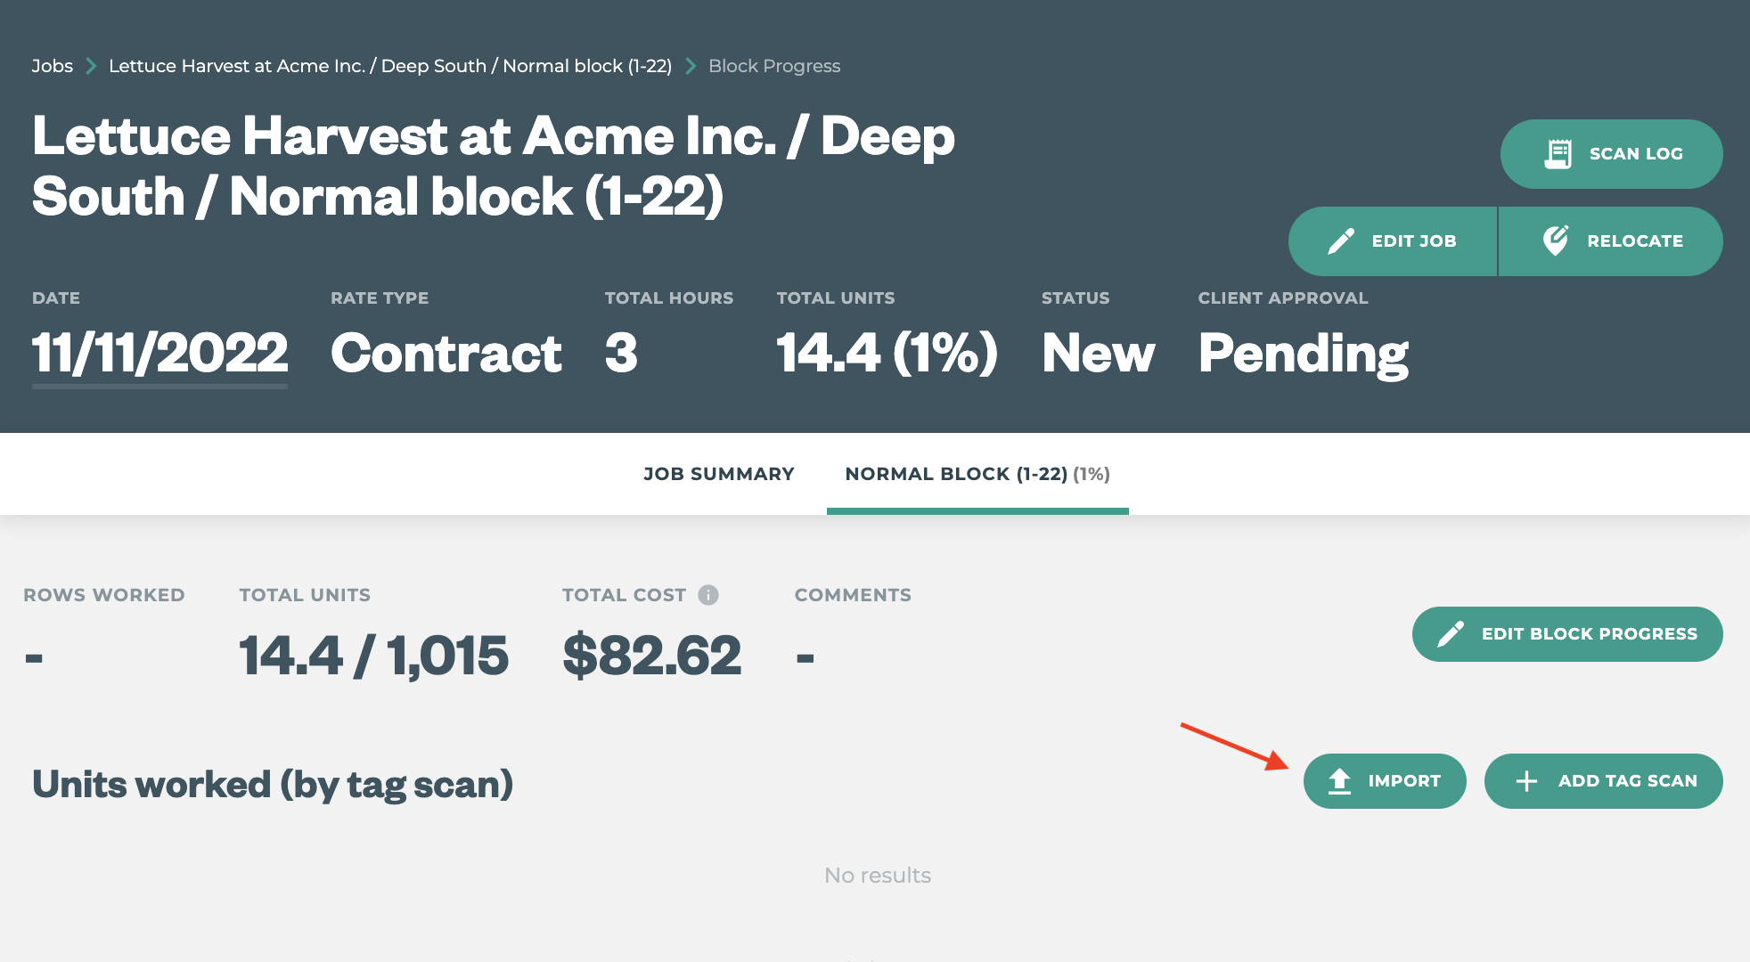Select the Normal Block (1-22) tab

pos(977,474)
